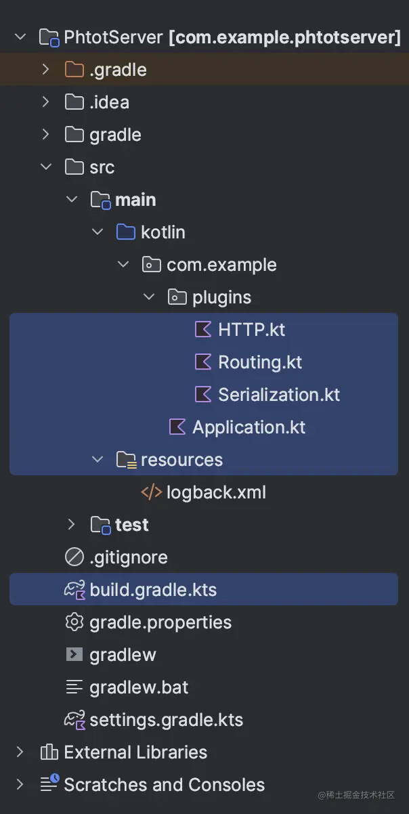Click the Gradle icon beside build.gradle.kts

pyautogui.click(x=74, y=590)
